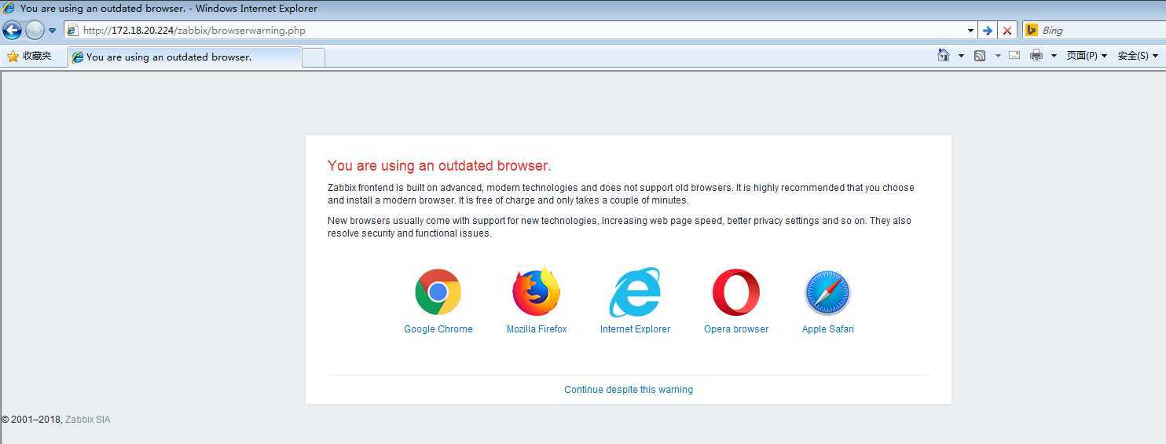
Task: Click the read mail envelope icon
Action: click(x=1014, y=56)
